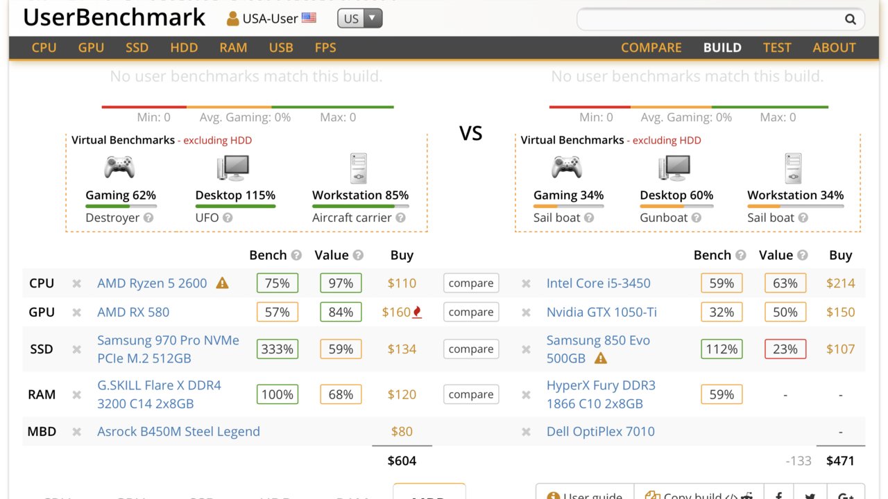Open the Samsung 970 Pro NVMe link
This screenshot has width=888, height=499.
pyautogui.click(x=168, y=349)
